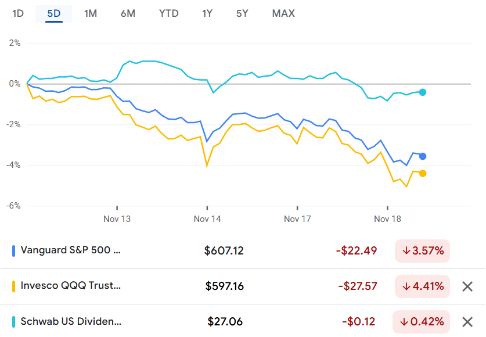This screenshot has width=486, height=337.
Task: Click the Vanguard 3.57% change badge
Action: tap(422, 251)
